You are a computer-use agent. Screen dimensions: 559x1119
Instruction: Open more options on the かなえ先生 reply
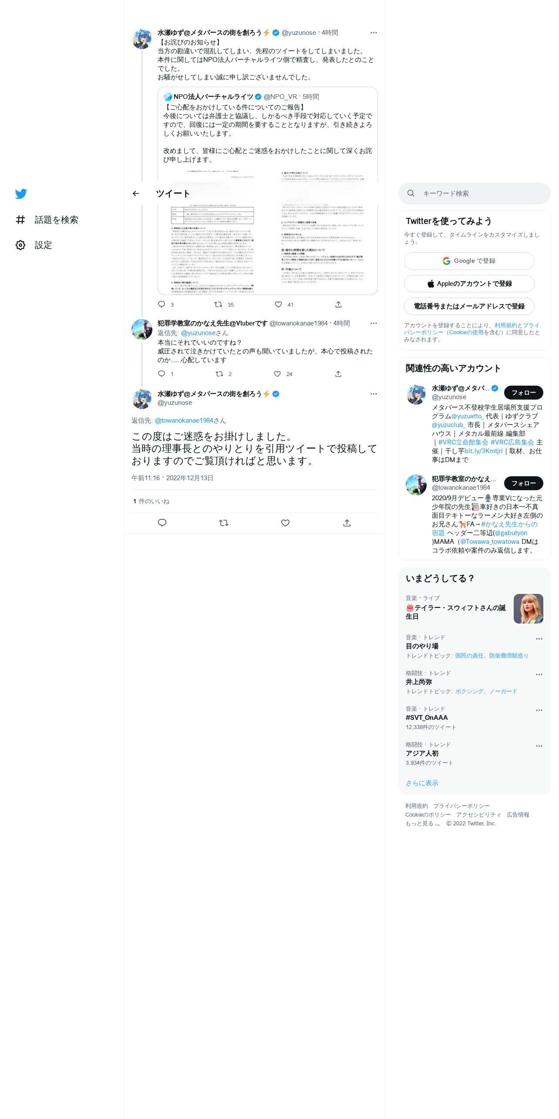[x=374, y=323]
